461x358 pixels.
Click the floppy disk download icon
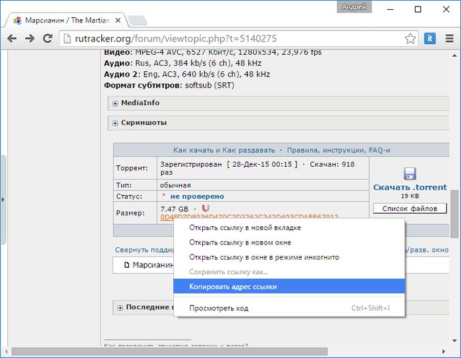(410, 174)
